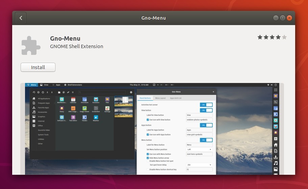Maximize the Ubuntu Software window

click(282, 18)
